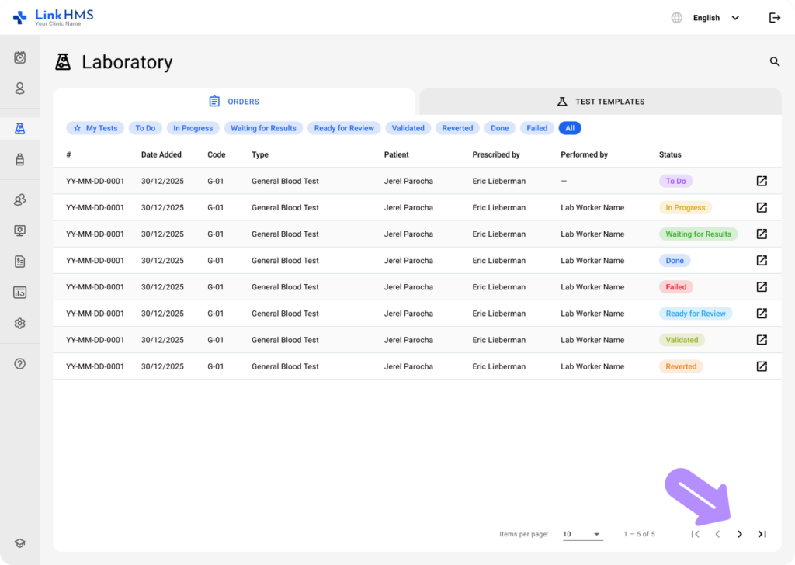
Task: Click the Status column header
Action: pos(670,154)
